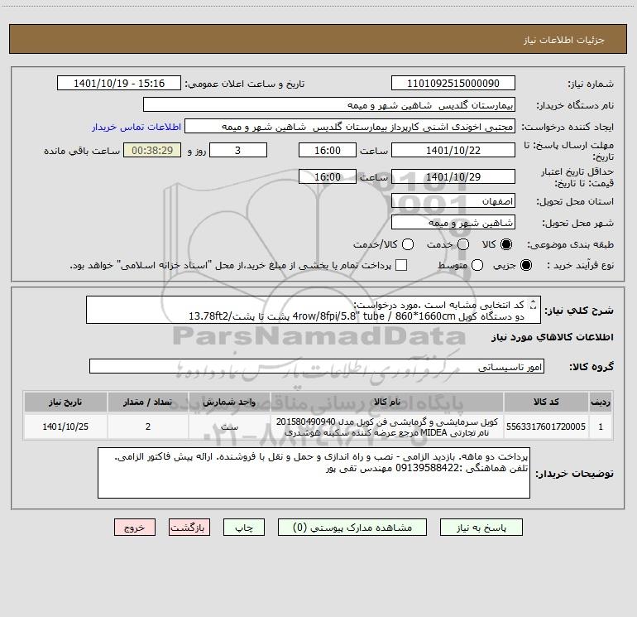Screen dimensions: 637x617
Task: Select the متوسط purchase type radio
Action: (x=477, y=265)
